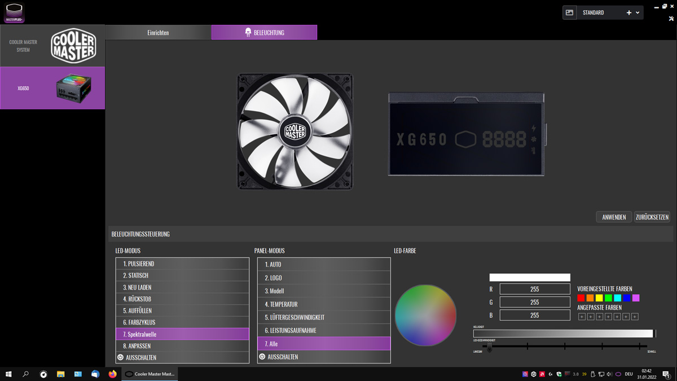Click the R value input field
The height and width of the screenshot is (381, 677).
point(535,289)
